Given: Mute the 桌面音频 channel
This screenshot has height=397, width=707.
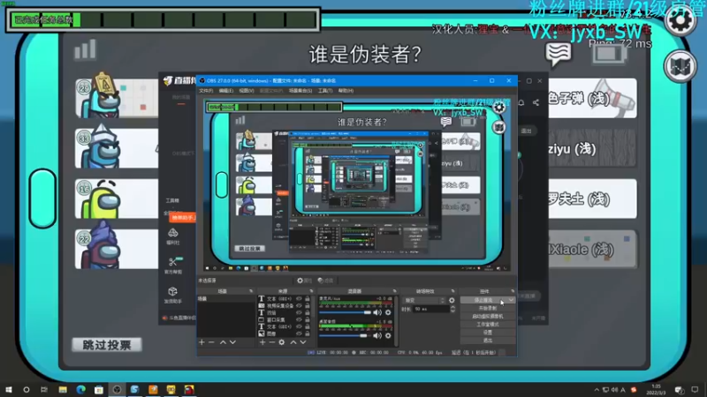Looking at the screenshot, I should [377, 336].
